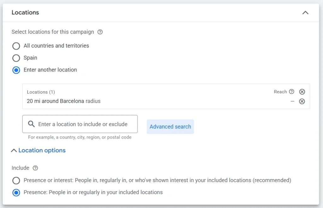The height and width of the screenshot is (208, 323).
Task: Collapse Location options using its chevron arrow
Action: coord(14,151)
